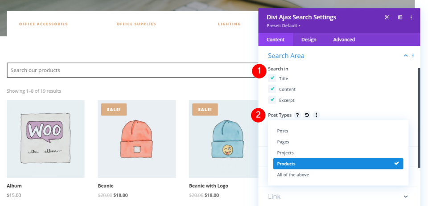Switch to the Design tab
This screenshot has width=428, height=206.
[x=309, y=40]
